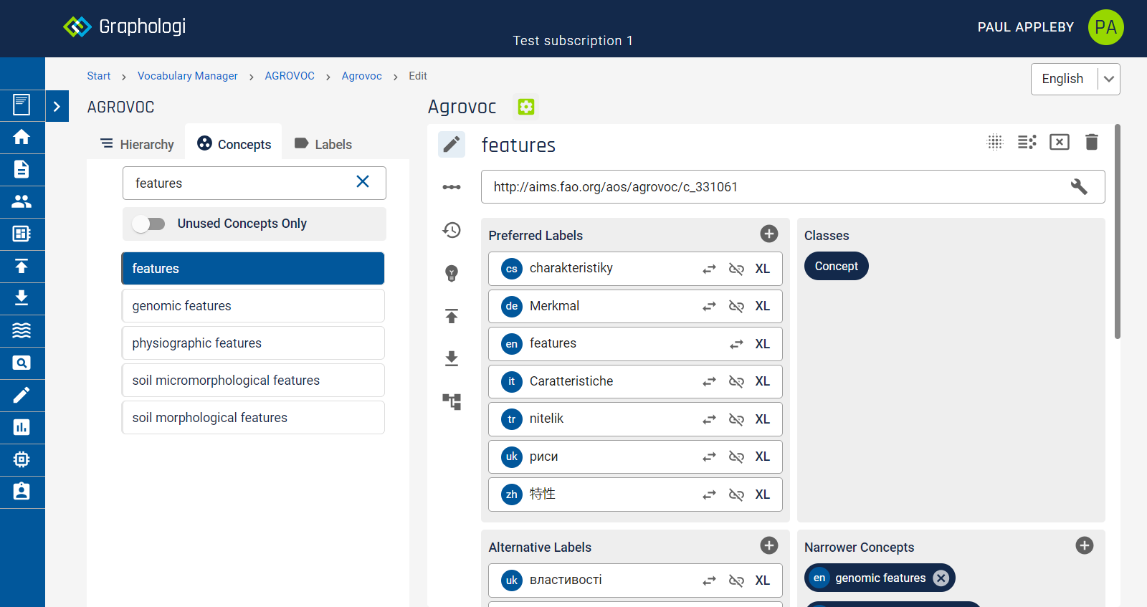Click the dotted grid view icon
This screenshot has height=607, width=1147.
[995, 142]
